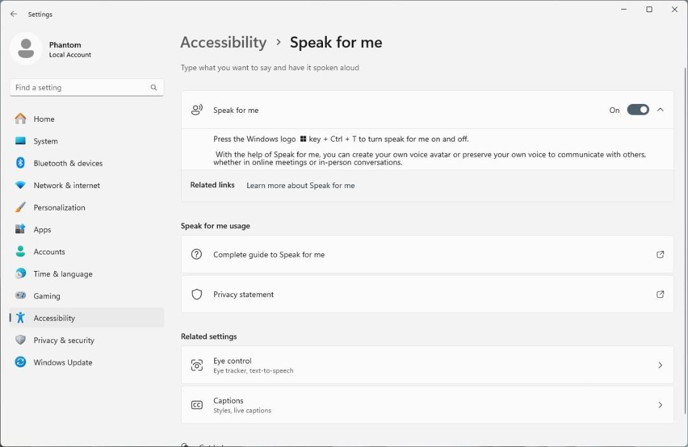Focus the Find a setting search box

pyautogui.click(x=87, y=87)
